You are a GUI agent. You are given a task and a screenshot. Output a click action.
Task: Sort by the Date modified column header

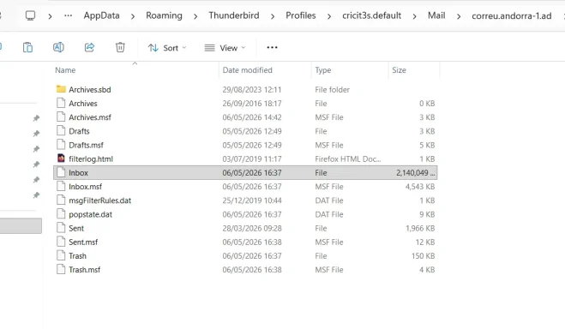[247, 70]
